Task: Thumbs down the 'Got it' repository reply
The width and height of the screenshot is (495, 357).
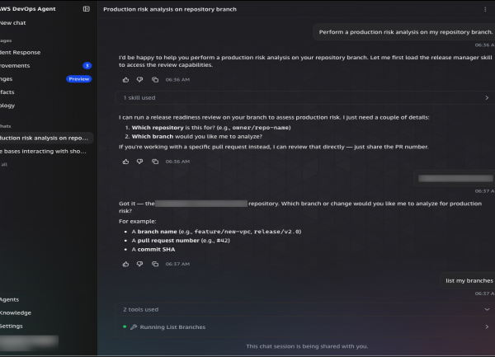Action: pyautogui.click(x=139, y=264)
